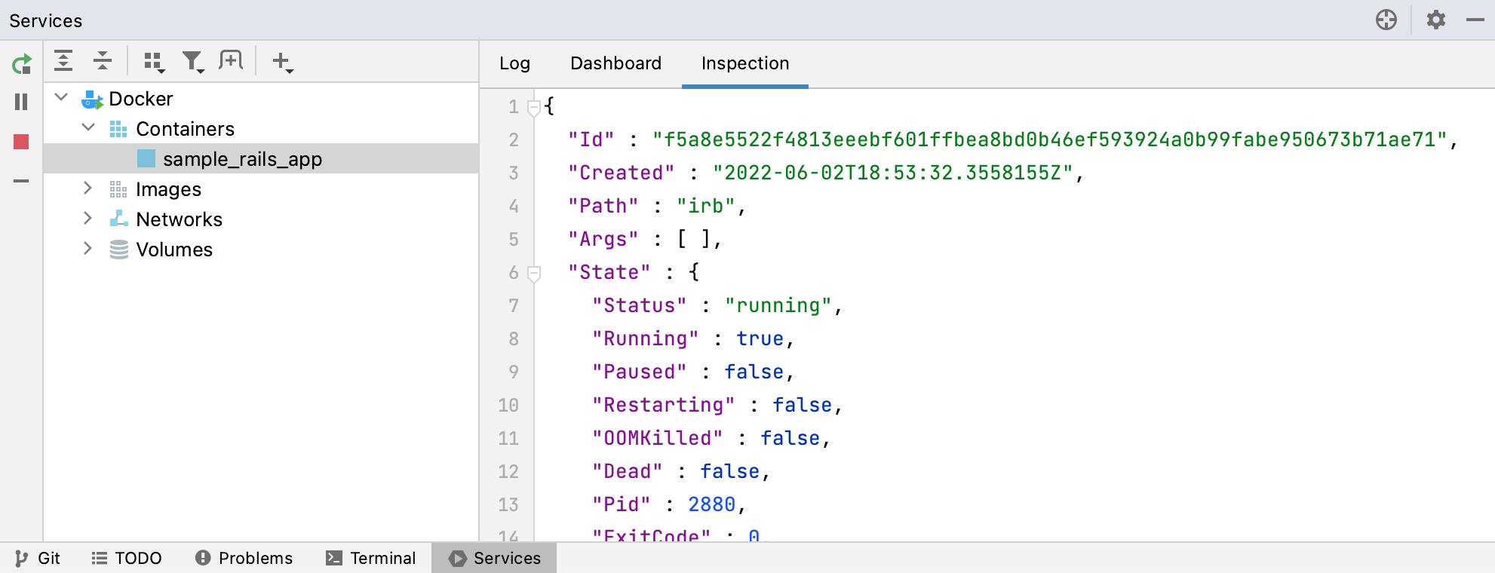Image resolution: width=1495 pixels, height=573 pixels.
Task: Switch to the Dashboard tab
Action: [615, 63]
